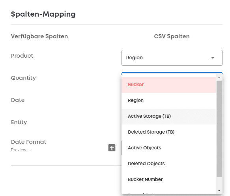Click the CSV Spalten heading
Screen dimensions: 230x196
[172, 36]
